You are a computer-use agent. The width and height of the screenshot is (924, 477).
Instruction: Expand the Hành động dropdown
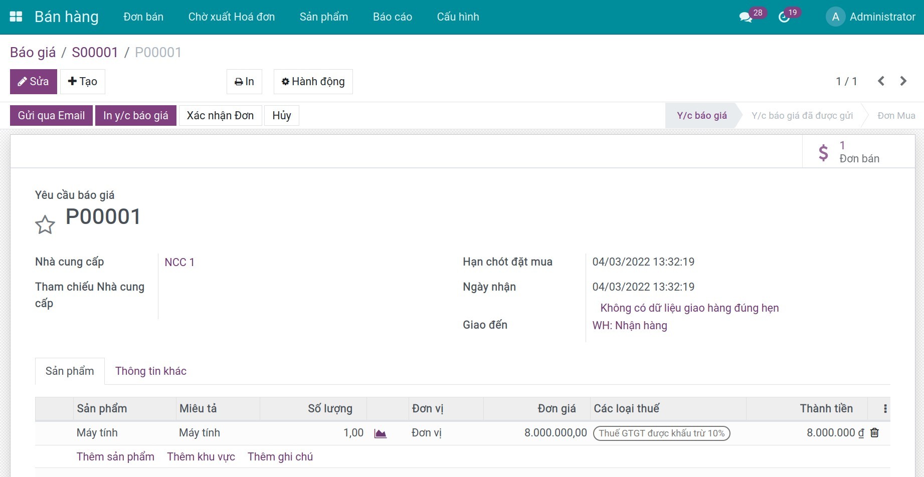(x=313, y=82)
